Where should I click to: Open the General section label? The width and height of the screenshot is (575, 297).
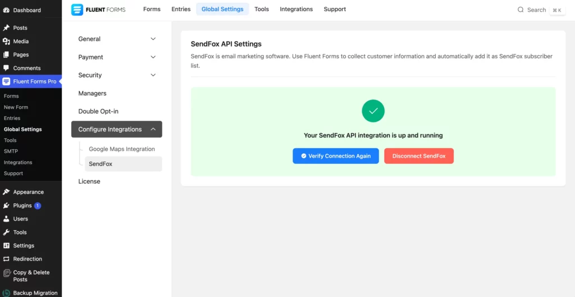tap(89, 39)
